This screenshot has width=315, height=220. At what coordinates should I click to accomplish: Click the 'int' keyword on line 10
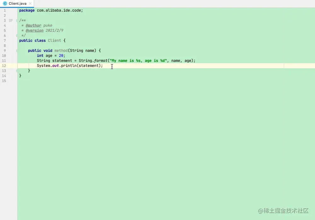[40, 56]
